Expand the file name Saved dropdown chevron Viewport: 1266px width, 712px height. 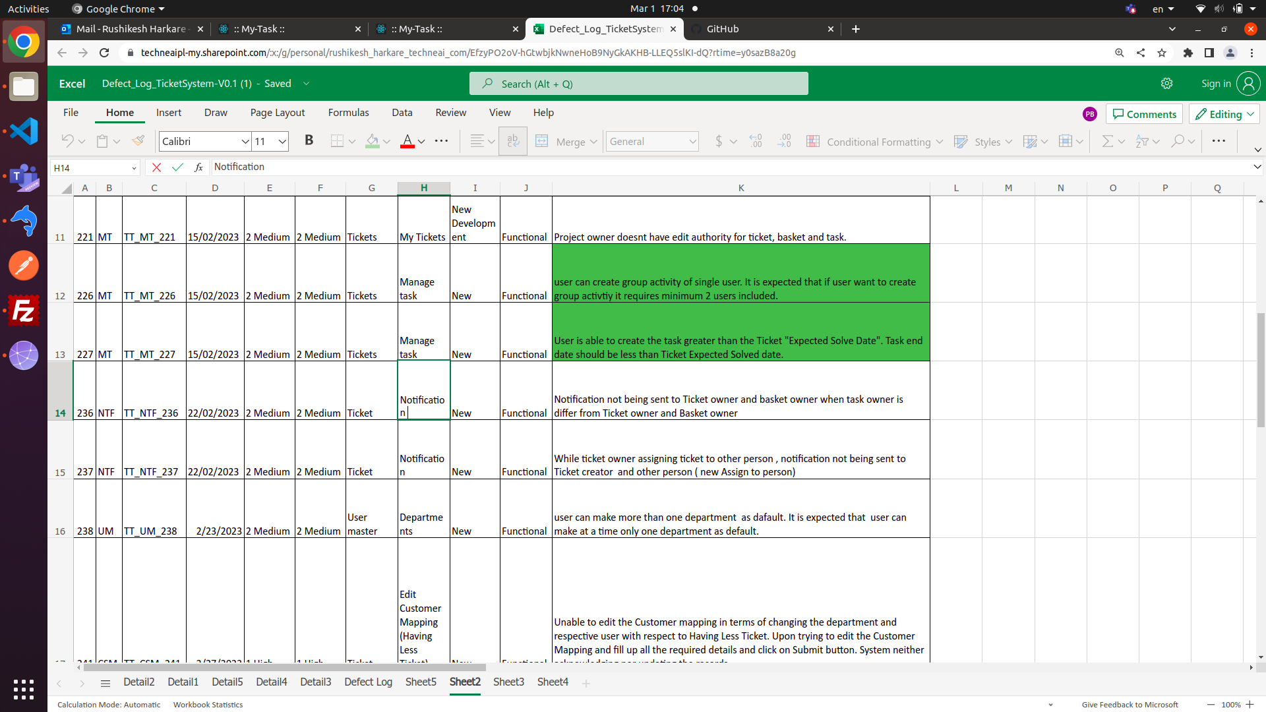pos(306,84)
